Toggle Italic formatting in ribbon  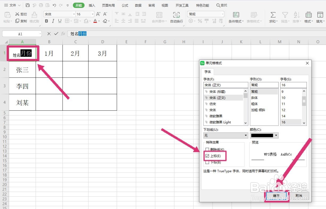(53, 21)
